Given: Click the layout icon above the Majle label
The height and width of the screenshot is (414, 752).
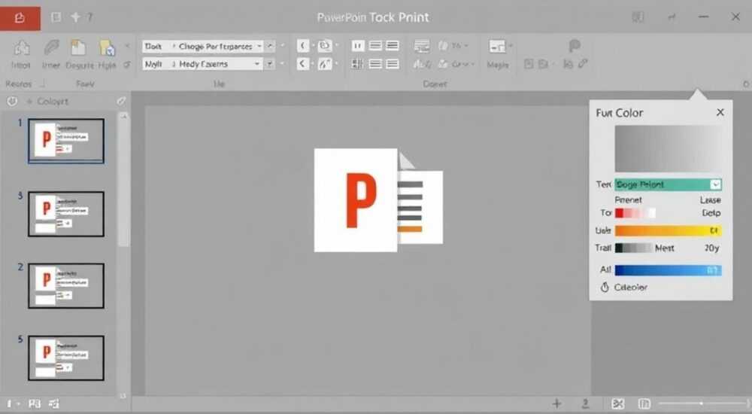Looking at the screenshot, I should point(497,47).
